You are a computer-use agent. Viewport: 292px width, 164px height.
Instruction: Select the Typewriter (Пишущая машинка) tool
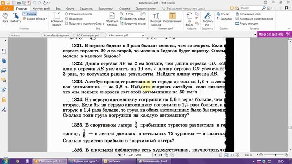coord(156,19)
